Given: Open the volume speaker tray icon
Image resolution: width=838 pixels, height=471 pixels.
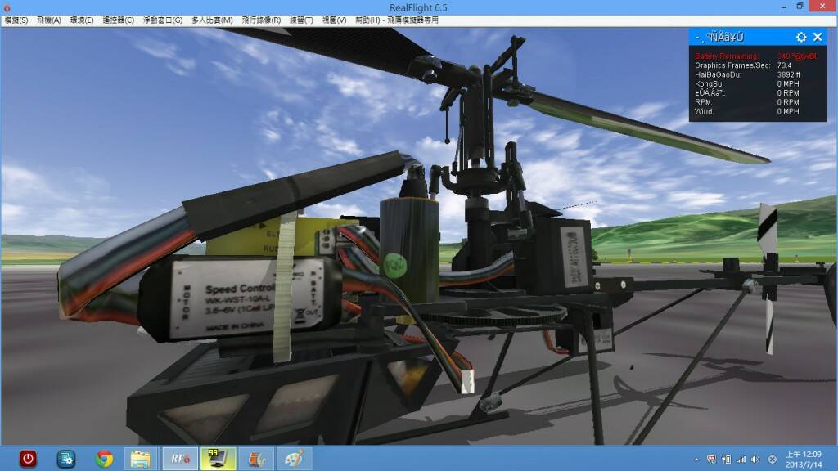Looking at the screenshot, I should pyautogui.click(x=755, y=460).
